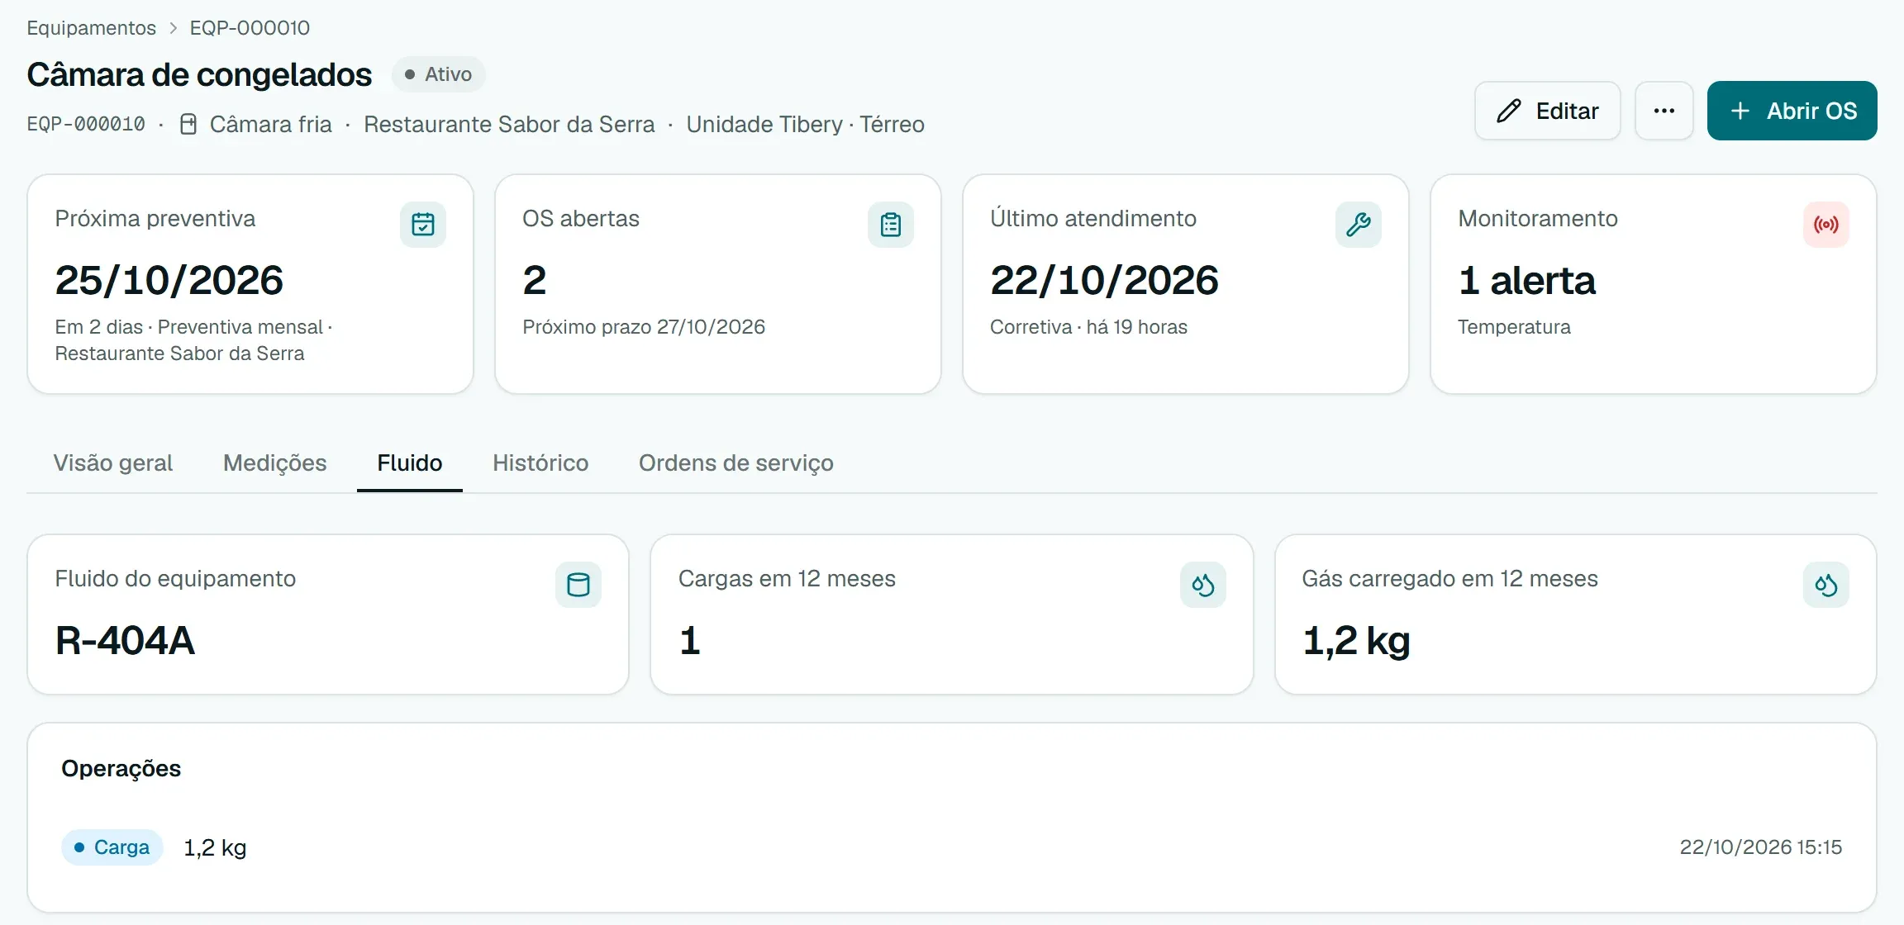Viewport: 1904px width, 925px height.
Task: Click the Editar button
Action: [1548, 111]
